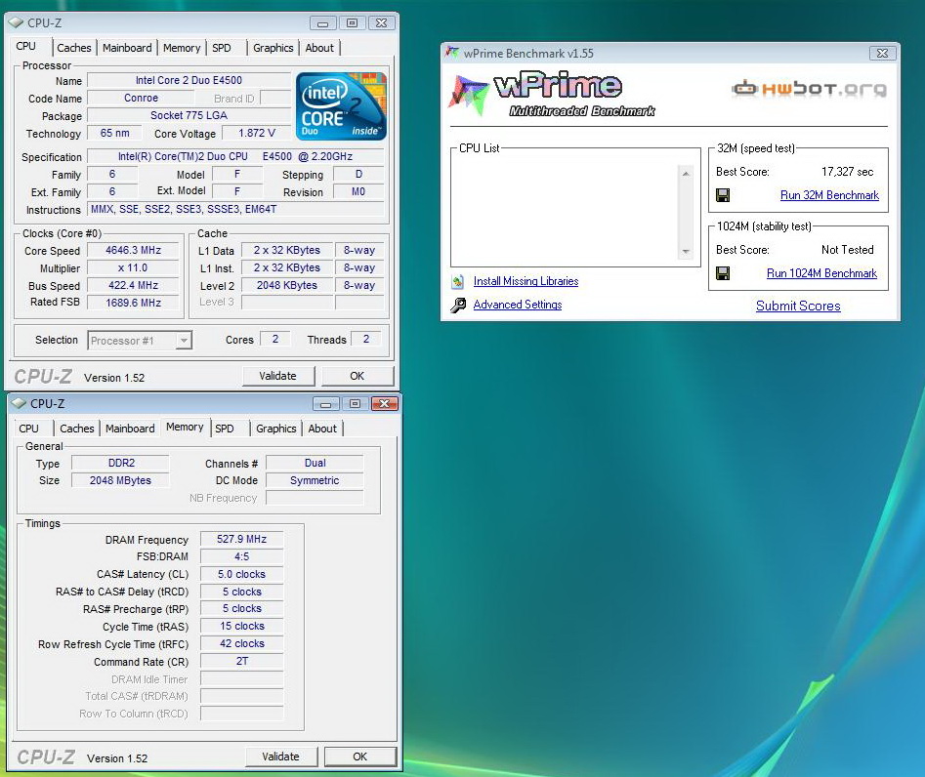Screen dimensions: 925x777
Task: Click the Code Name value Conroe
Action: 141,98
